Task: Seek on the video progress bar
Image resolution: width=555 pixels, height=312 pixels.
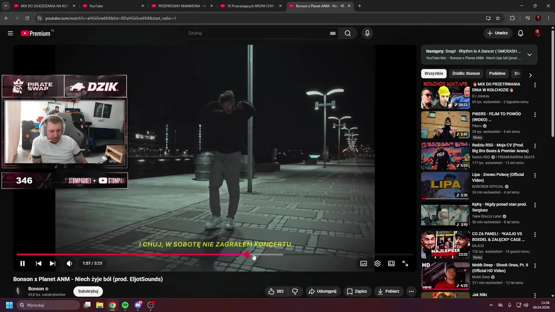Action: (215, 255)
